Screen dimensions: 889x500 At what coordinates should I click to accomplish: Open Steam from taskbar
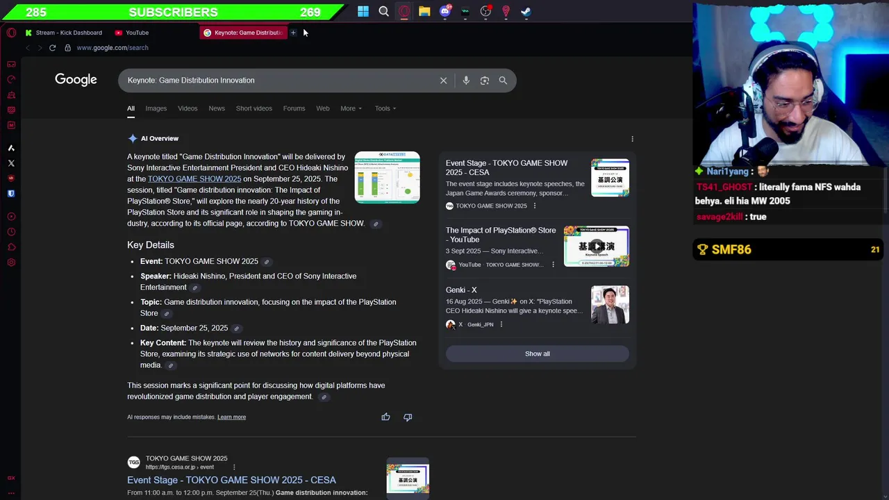click(x=526, y=11)
